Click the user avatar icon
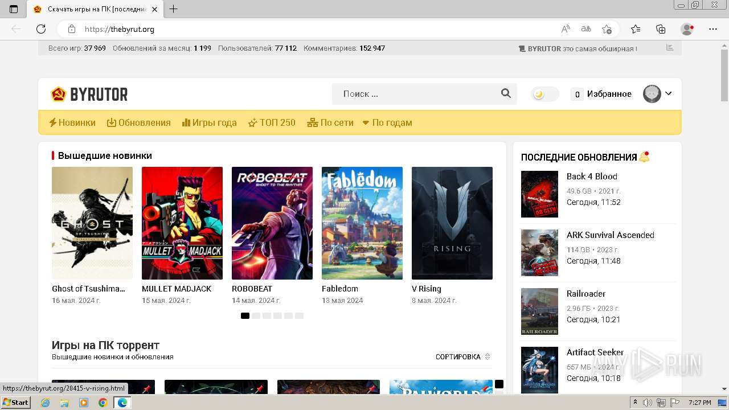The image size is (729, 410). [652, 94]
